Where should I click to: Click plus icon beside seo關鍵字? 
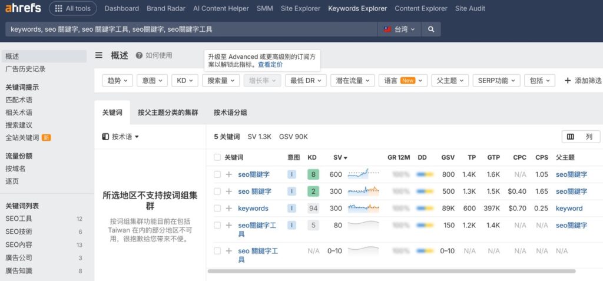pyautogui.click(x=229, y=174)
